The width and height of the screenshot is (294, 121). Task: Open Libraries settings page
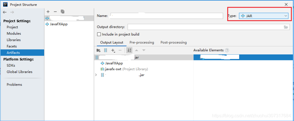tap(14, 40)
